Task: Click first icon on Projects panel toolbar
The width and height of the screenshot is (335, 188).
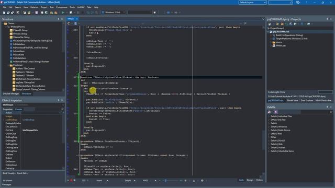Action: coord(270,24)
